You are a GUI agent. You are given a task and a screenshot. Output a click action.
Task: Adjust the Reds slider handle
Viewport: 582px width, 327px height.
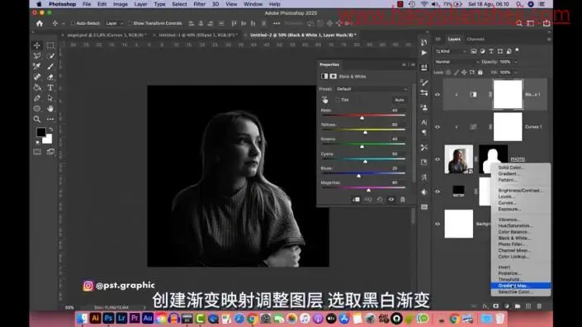[x=362, y=117]
